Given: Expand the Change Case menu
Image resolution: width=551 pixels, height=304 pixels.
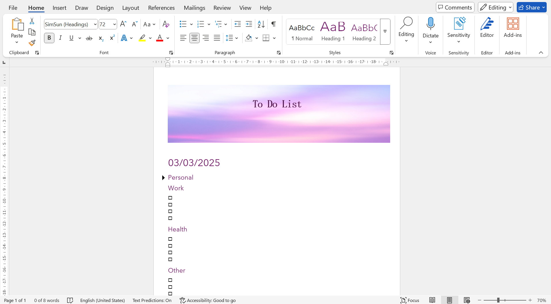Looking at the screenshot, I should point(149,24).
